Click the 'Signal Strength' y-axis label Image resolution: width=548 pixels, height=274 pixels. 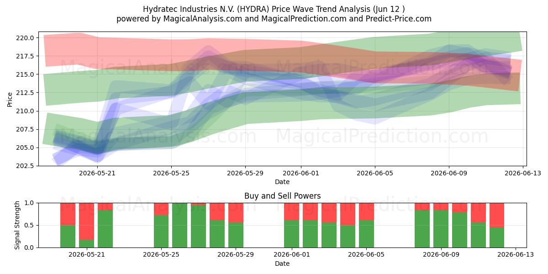tap(17, 225)
